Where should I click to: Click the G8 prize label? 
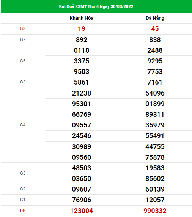(23, 29)
